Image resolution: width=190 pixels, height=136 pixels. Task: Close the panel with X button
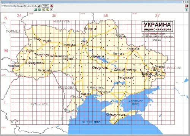pyautogui.click(x=187, y=2)
